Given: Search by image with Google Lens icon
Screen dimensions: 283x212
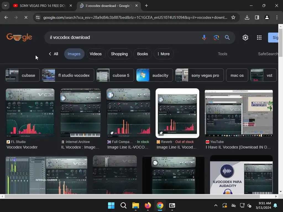Looking at the screenshot, I should 216,38.
